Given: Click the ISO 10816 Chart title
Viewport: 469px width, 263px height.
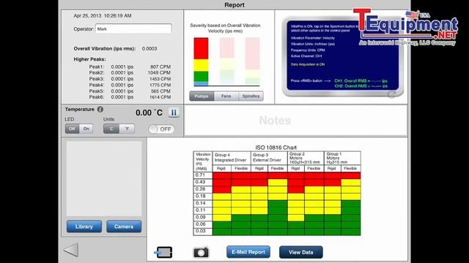Looking at the screenshot, I should tap(276, 148).
